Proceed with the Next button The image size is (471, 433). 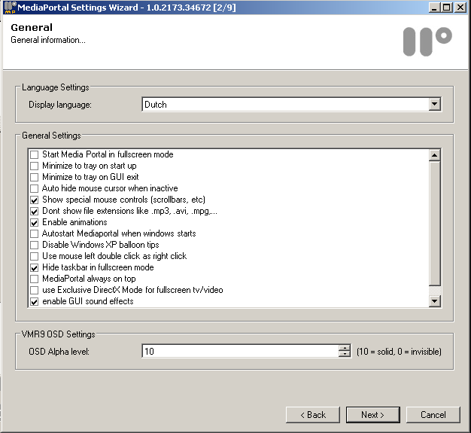tap(372, 415)
